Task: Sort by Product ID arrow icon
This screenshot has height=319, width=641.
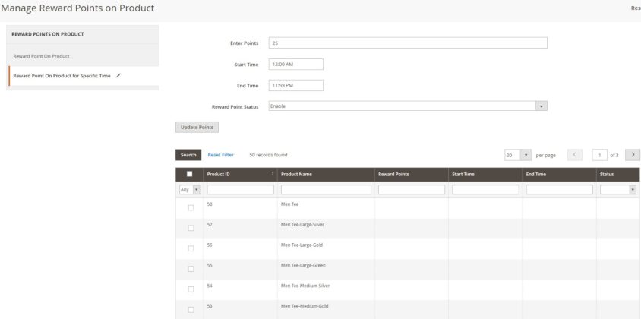Action: click(x=272, y=174)
